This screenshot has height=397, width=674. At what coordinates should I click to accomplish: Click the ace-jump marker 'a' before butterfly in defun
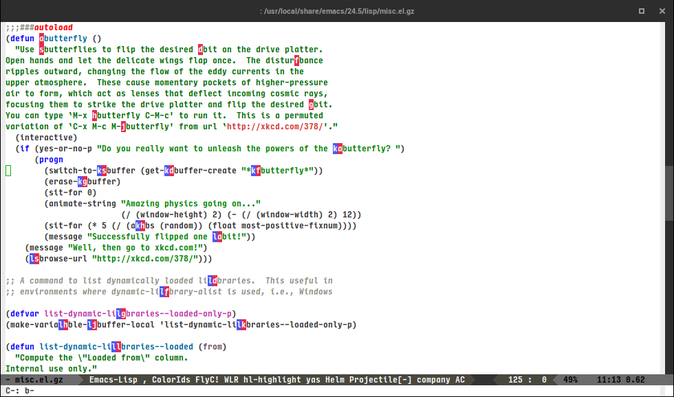(42, 39)
